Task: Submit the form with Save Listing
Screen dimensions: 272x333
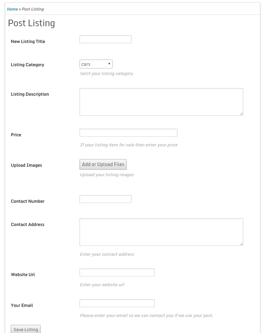Action: click(26, 329)
